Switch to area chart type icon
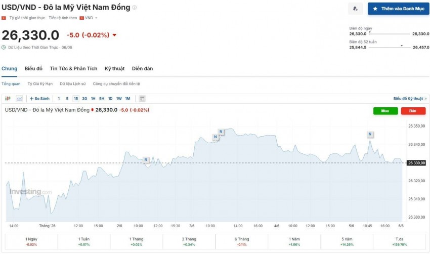The image size is (430, 254). (x=19, y=99)
